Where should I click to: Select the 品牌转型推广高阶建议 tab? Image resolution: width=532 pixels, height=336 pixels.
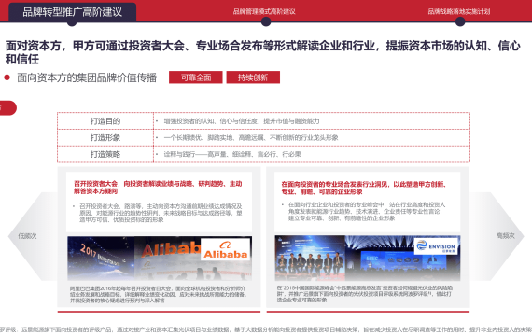pyautogui.click(x=72, y=12)
